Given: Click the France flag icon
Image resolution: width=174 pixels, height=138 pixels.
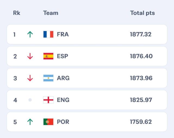Looking at the screenshot, I should [48, 34].
